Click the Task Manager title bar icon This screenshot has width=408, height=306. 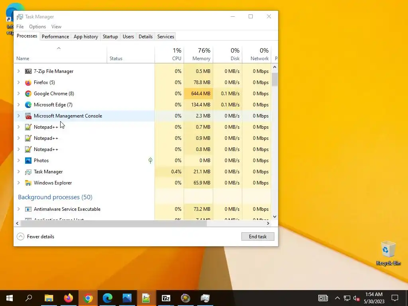[20, 17]
